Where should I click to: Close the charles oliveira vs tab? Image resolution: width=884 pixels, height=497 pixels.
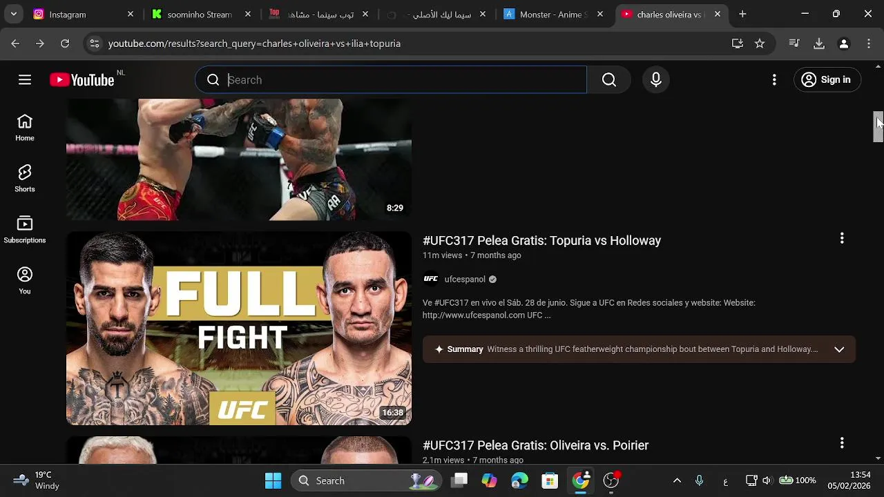(718, 14)
